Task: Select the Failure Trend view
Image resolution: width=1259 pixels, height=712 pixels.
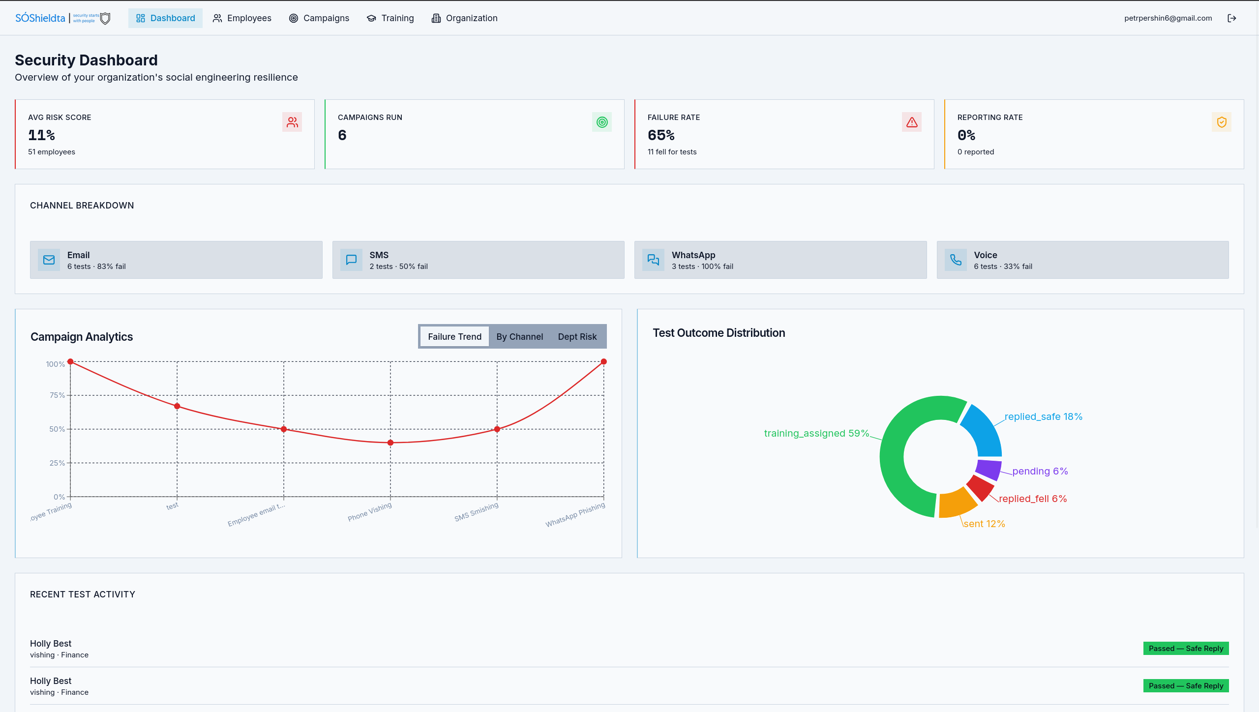Action: (x=454, y=337)
